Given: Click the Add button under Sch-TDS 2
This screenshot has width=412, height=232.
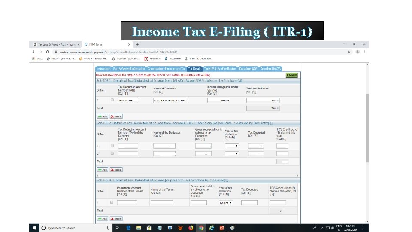Looking at the screenshot, I should tap(103, 170).
